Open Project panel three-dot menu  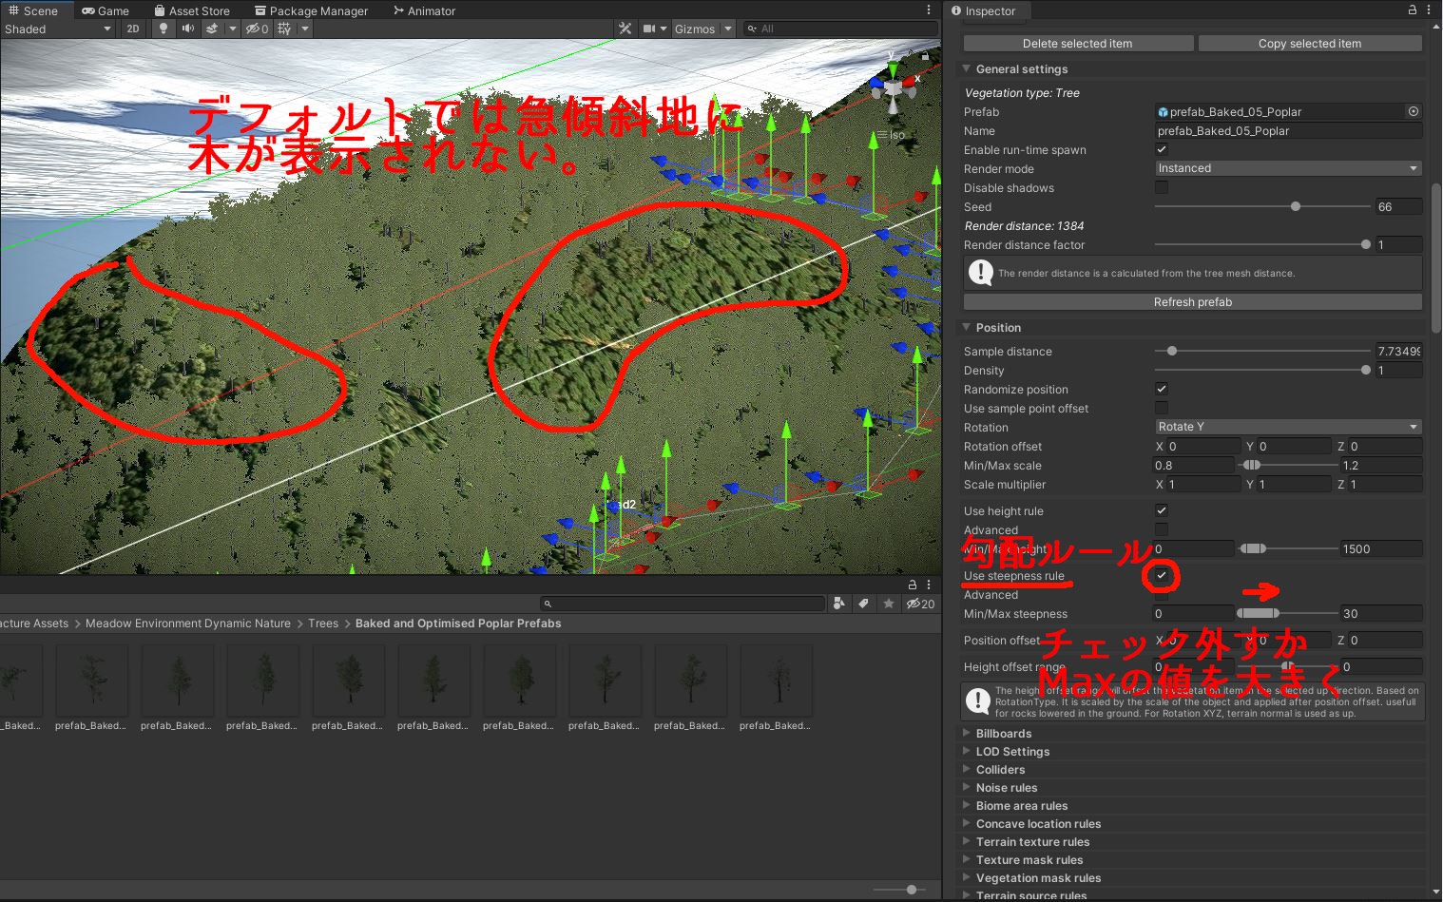pyautogui.click(x=929, y=585)
